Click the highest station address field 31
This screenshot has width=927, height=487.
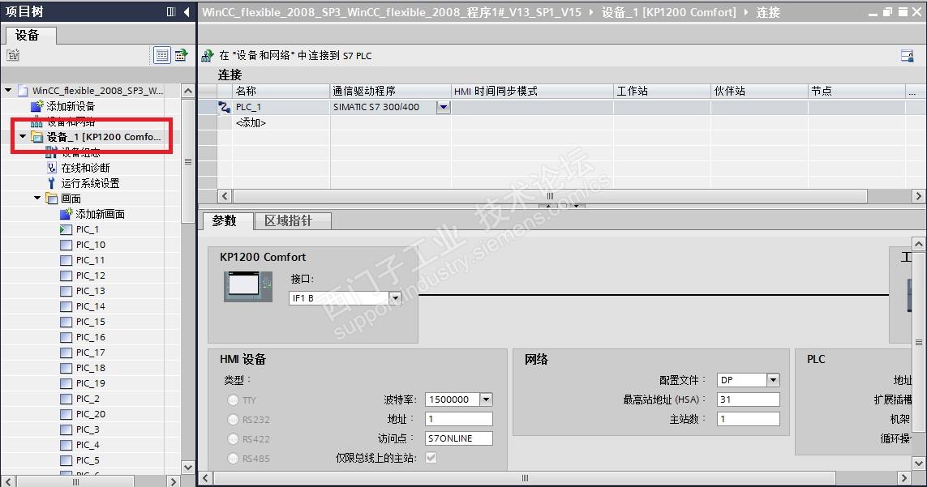click(749, 399)
